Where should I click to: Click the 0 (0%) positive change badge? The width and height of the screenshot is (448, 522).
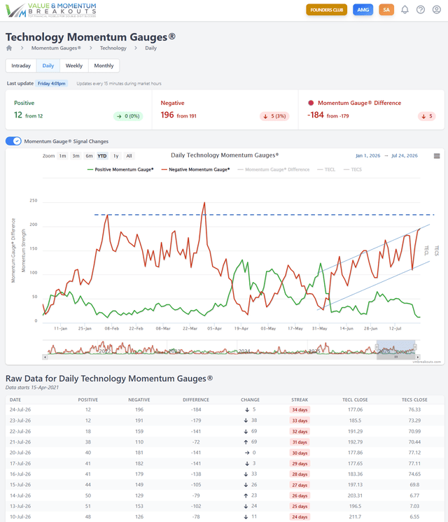128,116
